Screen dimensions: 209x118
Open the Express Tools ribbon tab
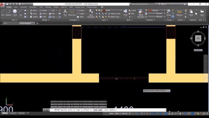pyautogui.click(x=80, y=7)
